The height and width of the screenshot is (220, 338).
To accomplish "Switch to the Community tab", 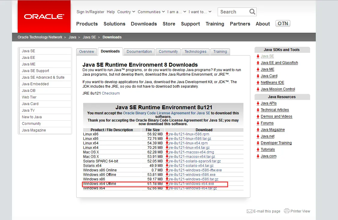I will click(x=168, y=52).
